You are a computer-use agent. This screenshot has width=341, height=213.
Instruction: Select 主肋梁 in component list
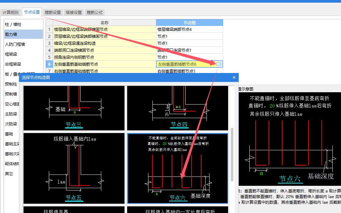[x=12, y=114]
